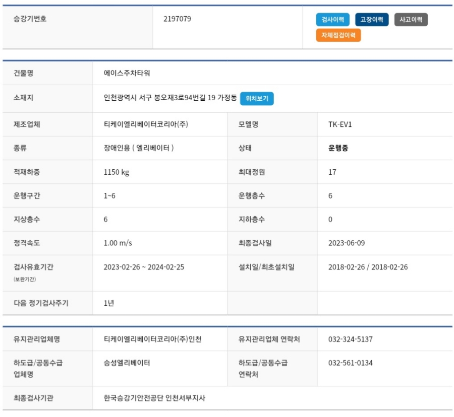Select building name 에이스주차타워

point(127,73)
